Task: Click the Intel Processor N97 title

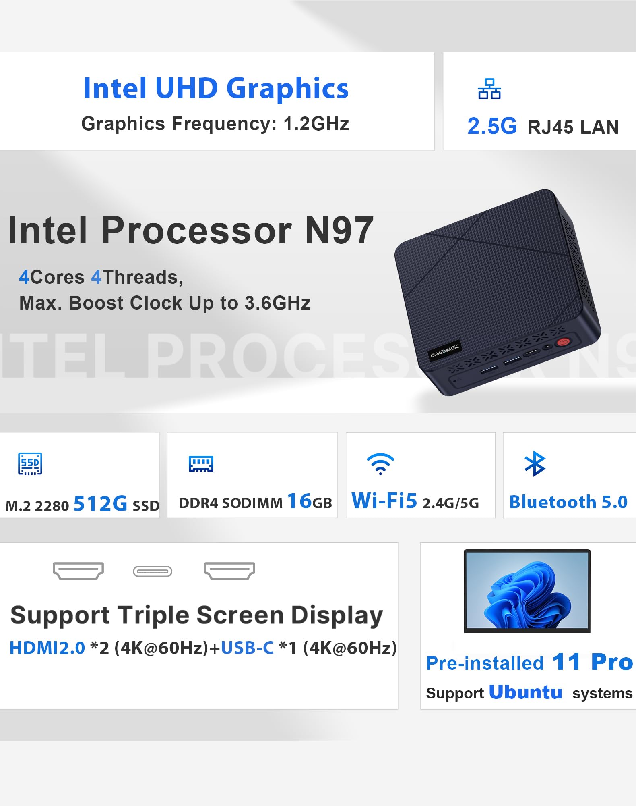Action: pos(191,230)
